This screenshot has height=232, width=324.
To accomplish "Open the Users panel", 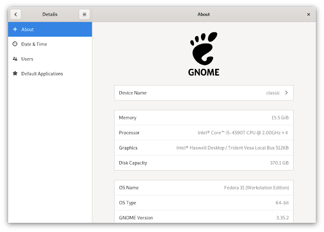I will click(x=50, y=59).
